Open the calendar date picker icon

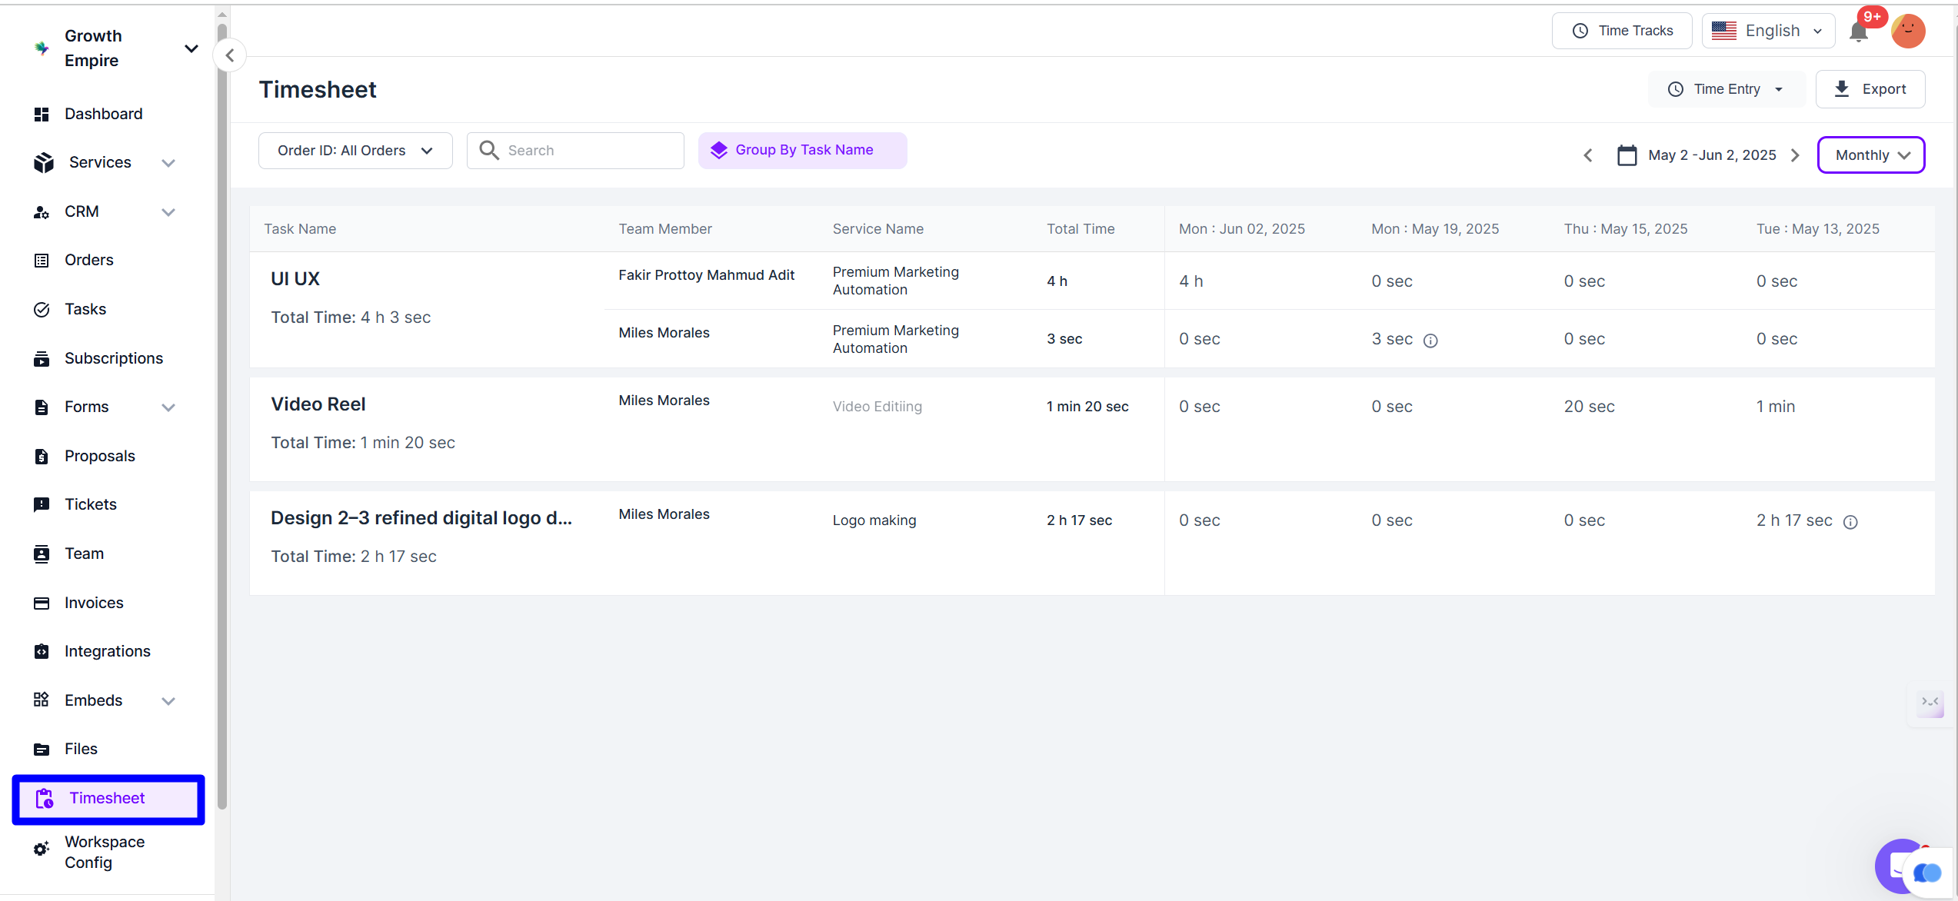[1627, 155]
